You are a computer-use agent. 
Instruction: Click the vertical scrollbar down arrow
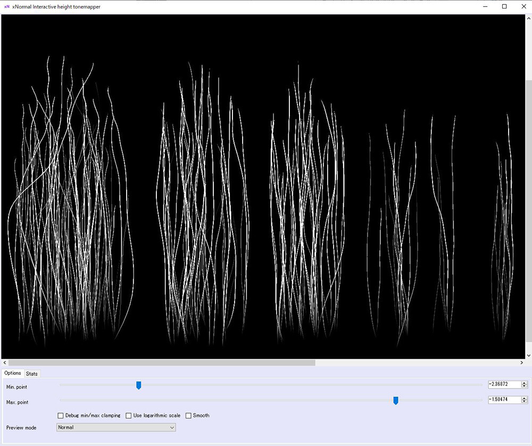coord(529,356)
